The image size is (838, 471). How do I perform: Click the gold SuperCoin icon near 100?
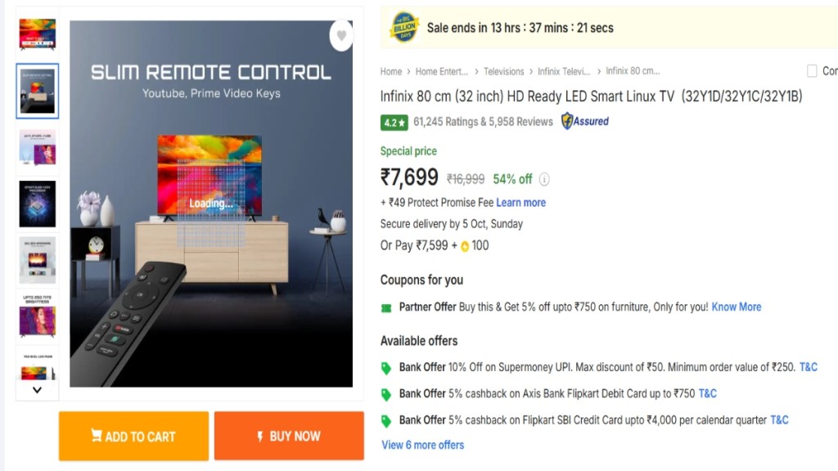464,245
